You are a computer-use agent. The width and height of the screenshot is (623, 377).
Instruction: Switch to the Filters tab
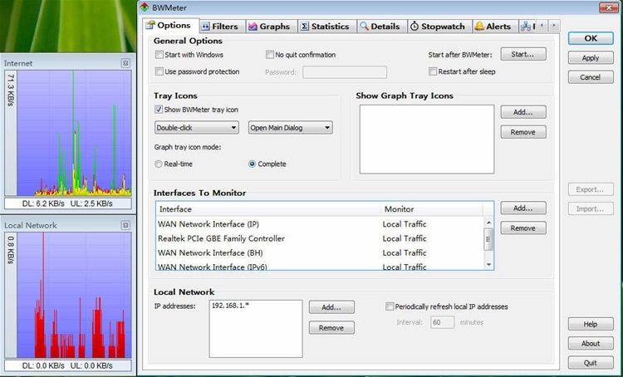pos(221,27)
